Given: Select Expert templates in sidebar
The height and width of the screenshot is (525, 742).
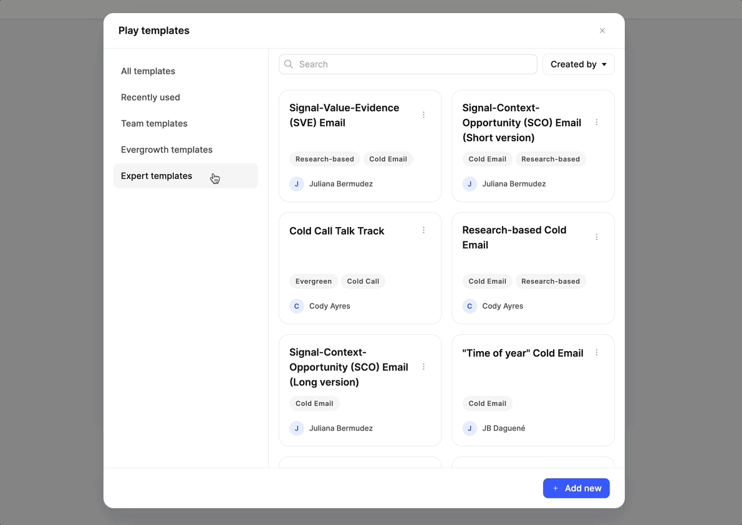Looking at the screenshot, I should (x=157, y=176).
